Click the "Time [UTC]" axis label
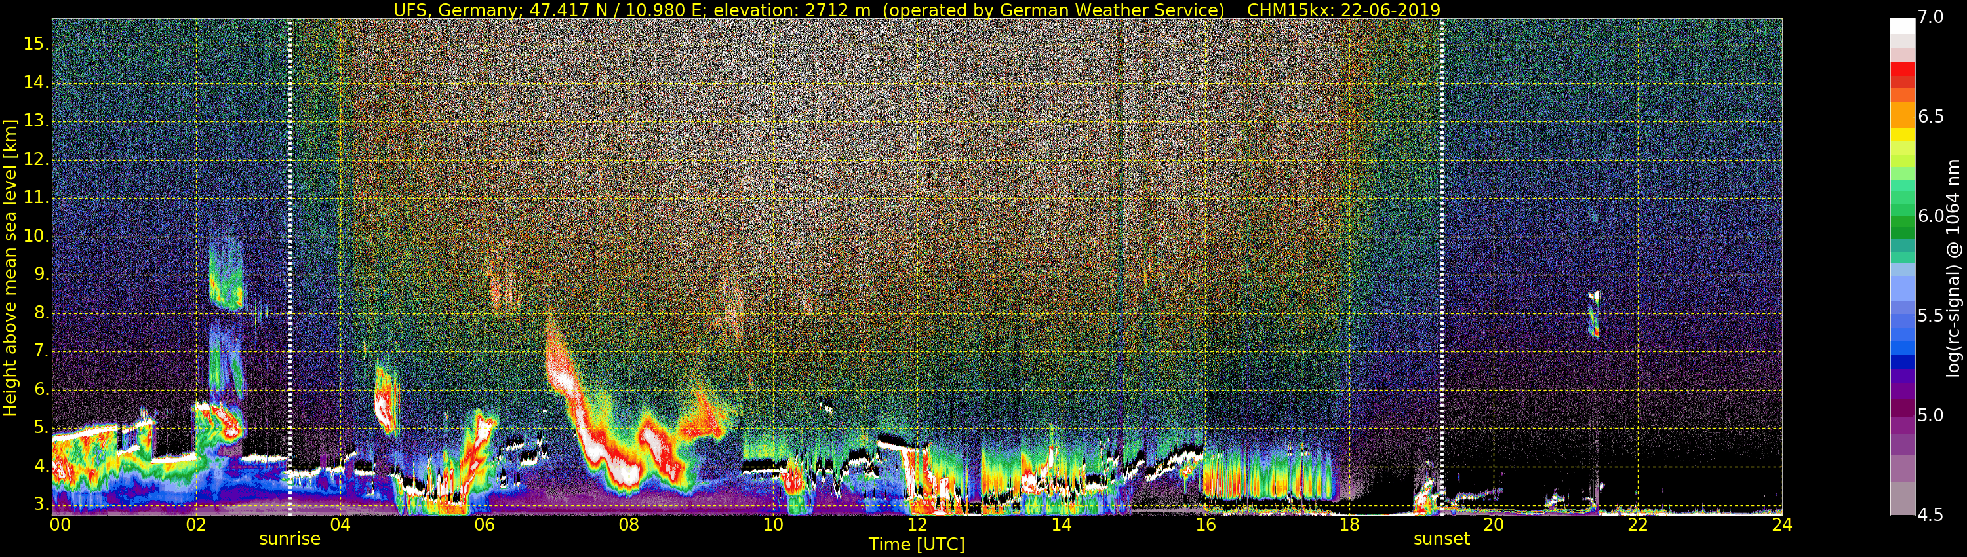This screenshot has height=557, width=1967. (x=917, y=544)
